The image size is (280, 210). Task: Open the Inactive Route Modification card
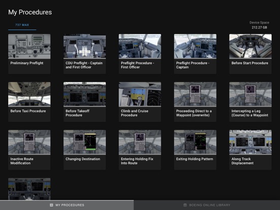tap(29, 150)
